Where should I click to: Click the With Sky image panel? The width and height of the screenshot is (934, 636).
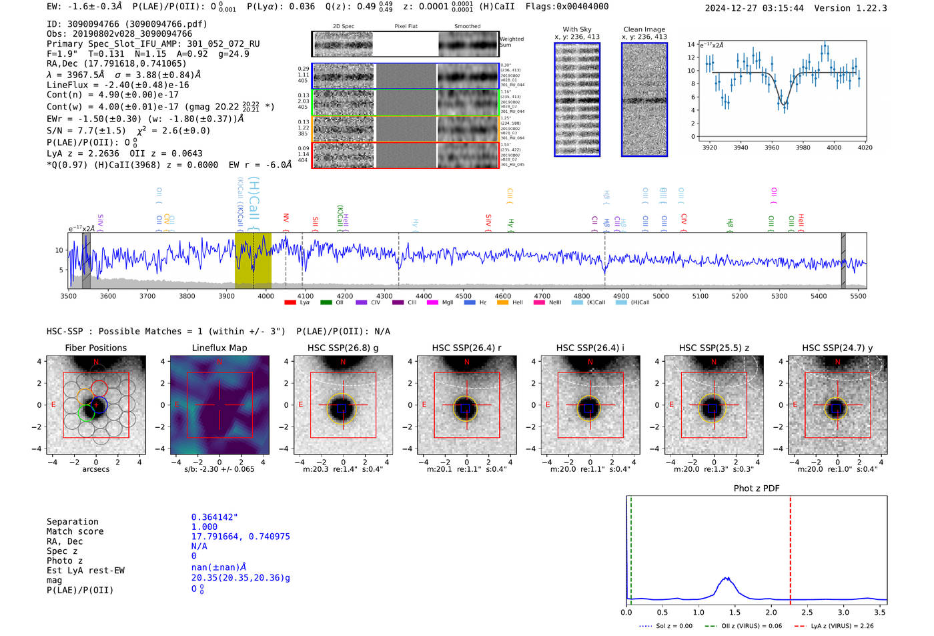[577, 99]
